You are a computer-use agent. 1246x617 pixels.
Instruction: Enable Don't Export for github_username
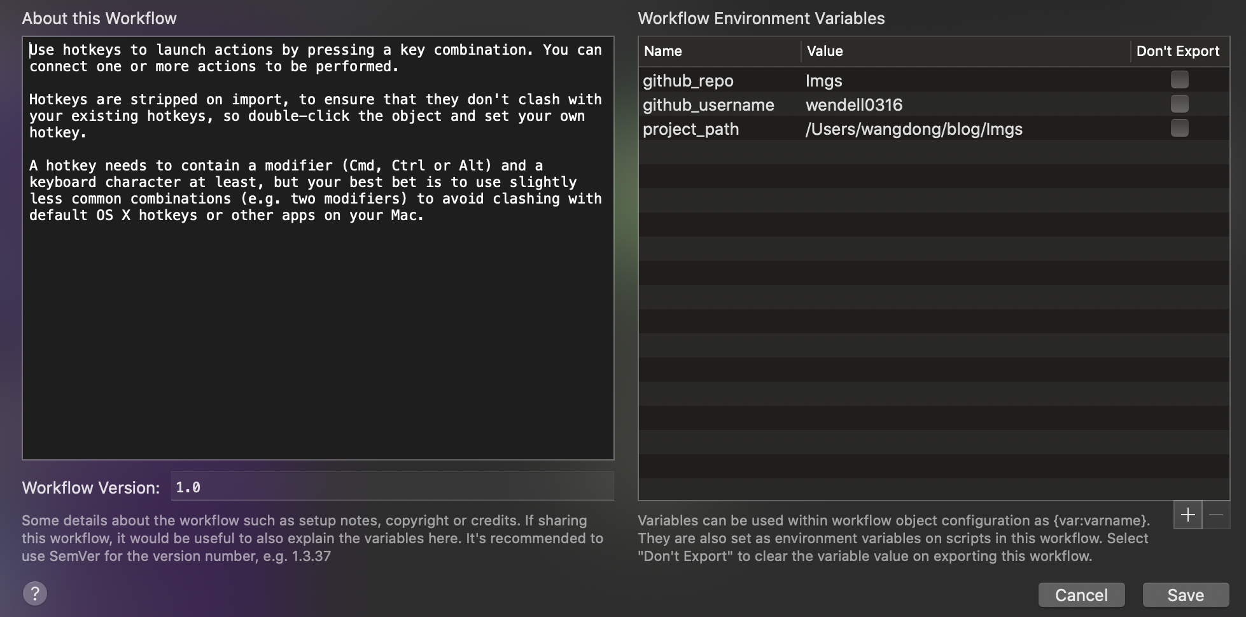tap(1179, 104)
